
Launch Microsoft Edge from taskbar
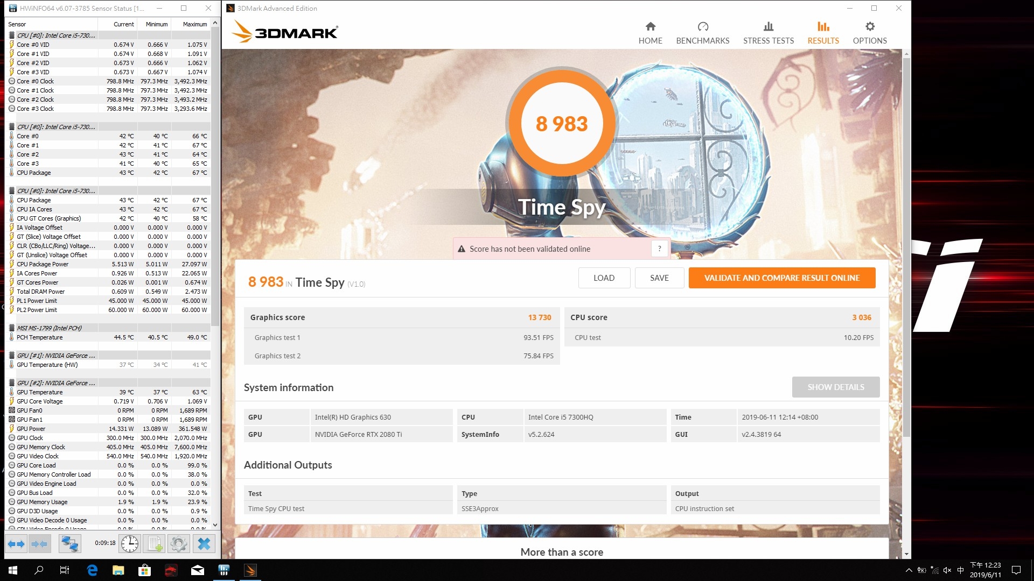pos(92,570)
